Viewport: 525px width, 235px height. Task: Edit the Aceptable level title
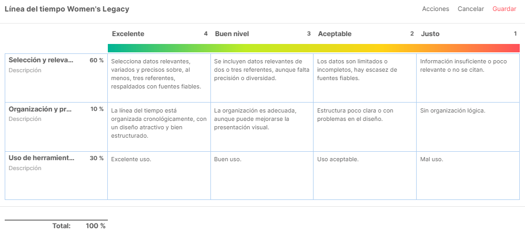[x=334, y=33]
